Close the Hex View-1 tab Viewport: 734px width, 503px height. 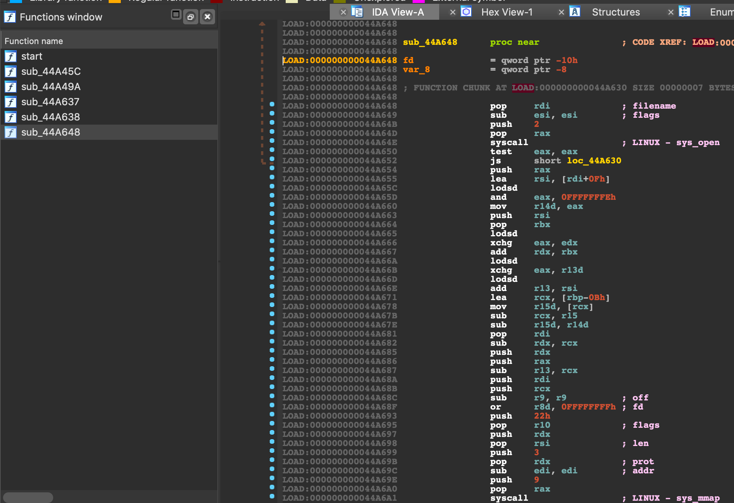(452, 13)
